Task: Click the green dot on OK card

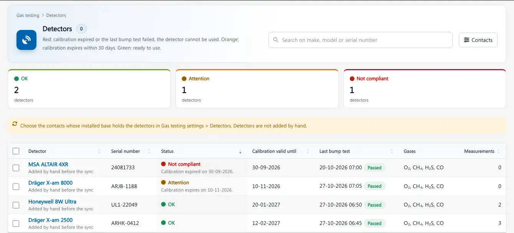Action: click(x=16, y=79)
